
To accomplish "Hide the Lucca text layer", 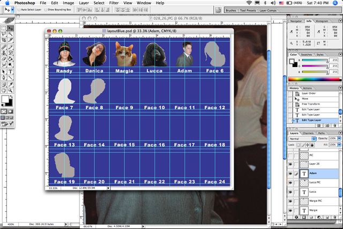I will tap(290, 192).
